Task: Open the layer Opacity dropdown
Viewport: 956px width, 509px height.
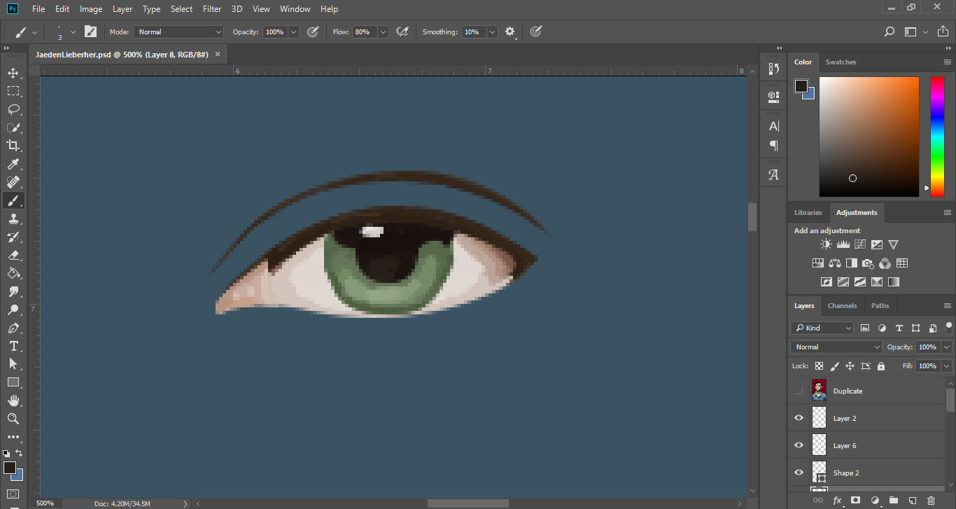Action: [947, 347]
